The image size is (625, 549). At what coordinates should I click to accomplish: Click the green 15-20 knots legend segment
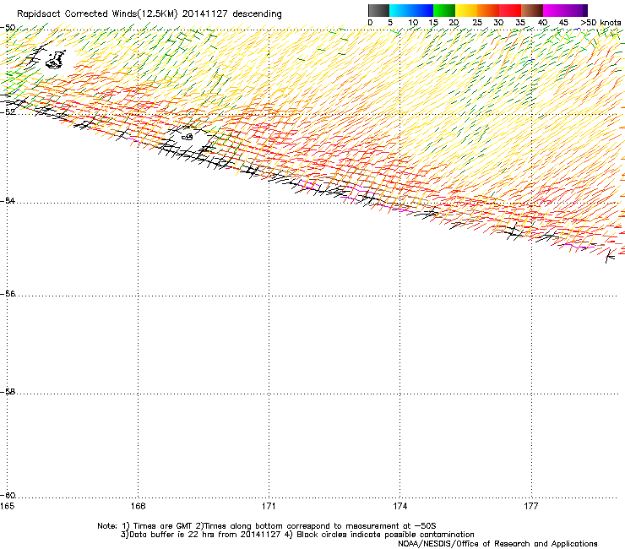[444, 10]
